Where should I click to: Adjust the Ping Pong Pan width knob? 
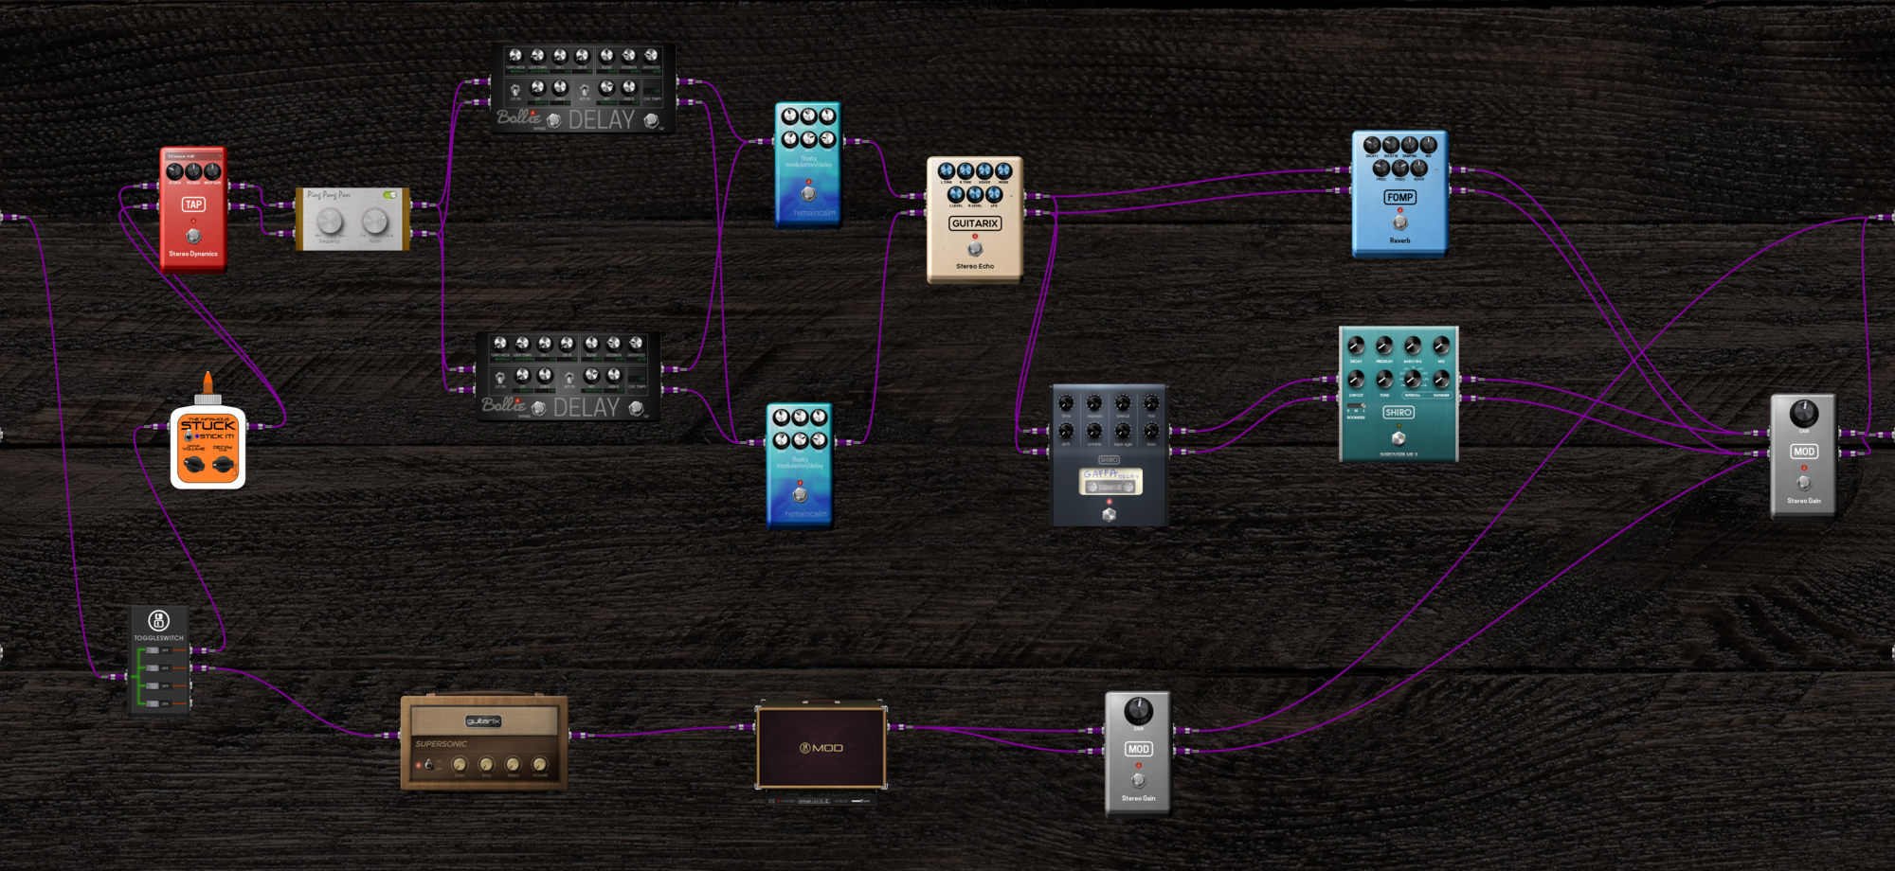point(375,222)
